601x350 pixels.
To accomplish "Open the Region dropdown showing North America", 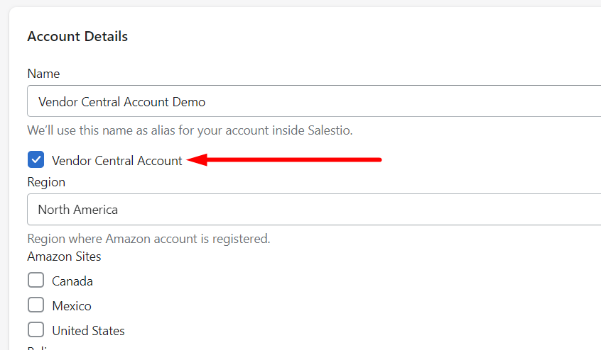I will point(313,210).
